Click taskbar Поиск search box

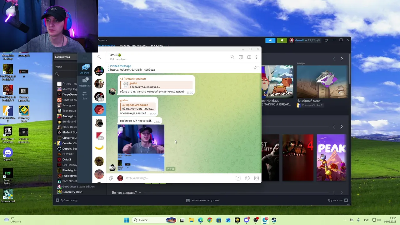(154, 220)
